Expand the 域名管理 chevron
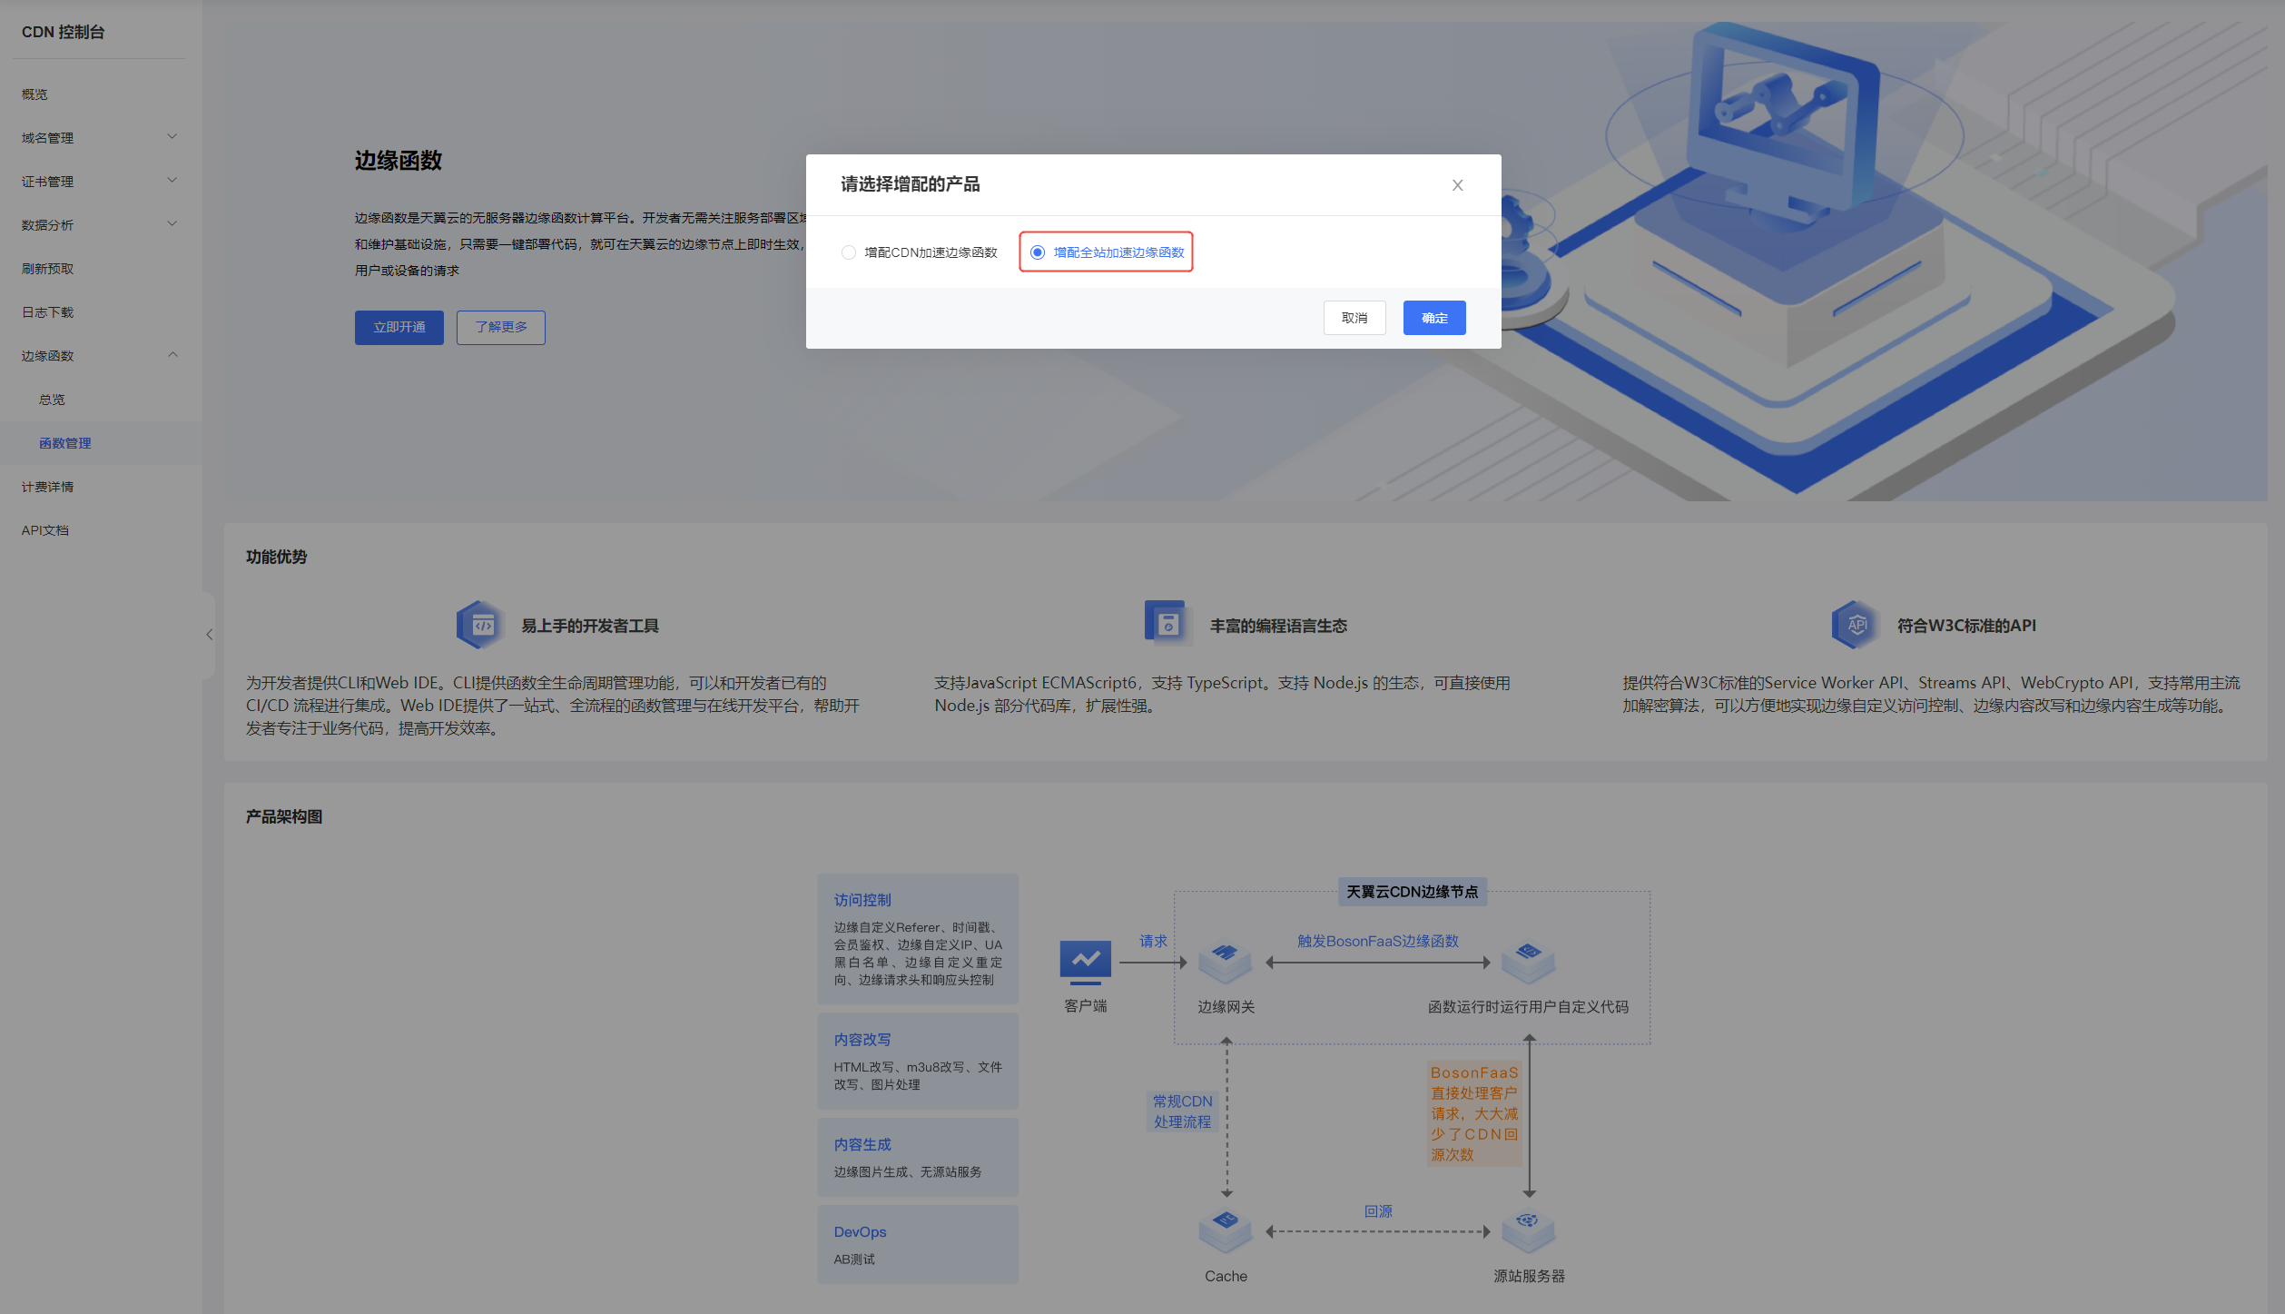The width and height of the screenshot is (2285, 1314). pos(172,137)
